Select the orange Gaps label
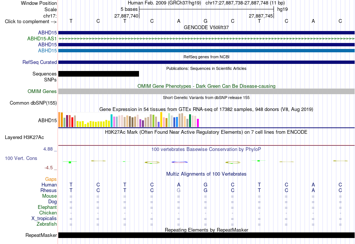 coord(51,179)
